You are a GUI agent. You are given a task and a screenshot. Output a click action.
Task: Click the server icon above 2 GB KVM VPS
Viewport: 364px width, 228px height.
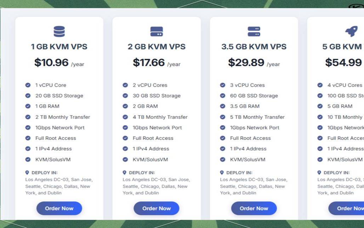click(x=157, y=31)
